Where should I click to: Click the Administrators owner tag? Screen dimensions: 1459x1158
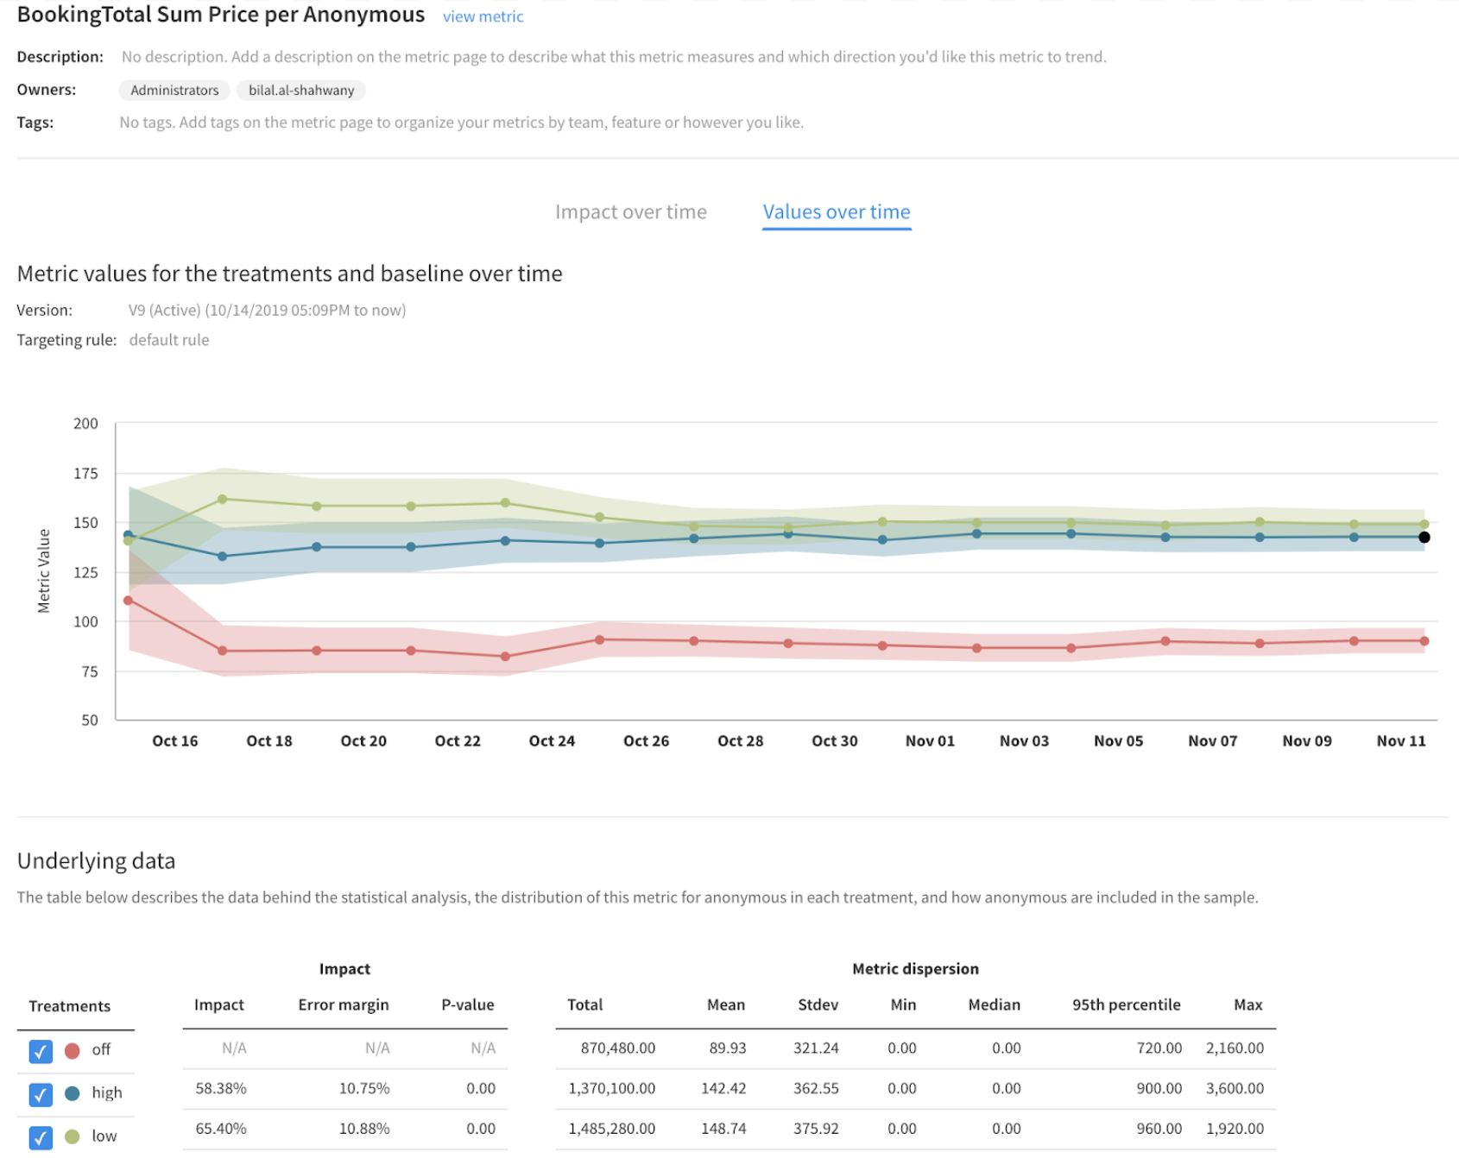coord(174,91)
